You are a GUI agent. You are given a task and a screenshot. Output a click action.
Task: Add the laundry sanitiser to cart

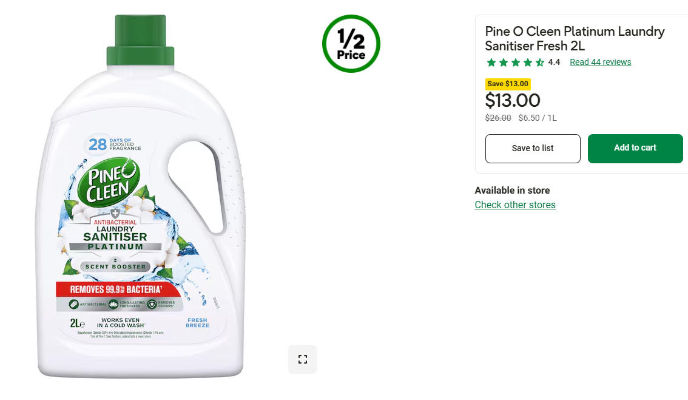pos(635,149)
